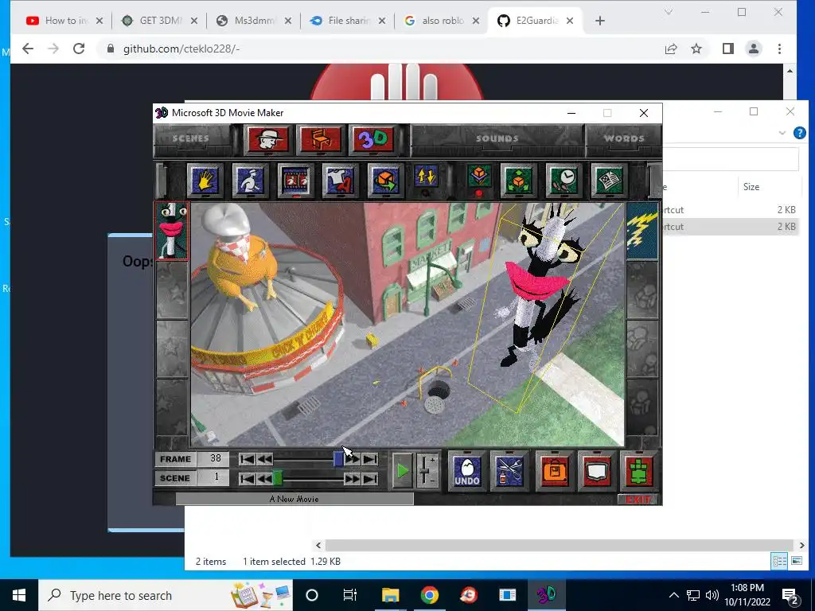Jump to first scene
This screenshot has width=815, height=611.
pyautogui.click(x=247, y=478)
